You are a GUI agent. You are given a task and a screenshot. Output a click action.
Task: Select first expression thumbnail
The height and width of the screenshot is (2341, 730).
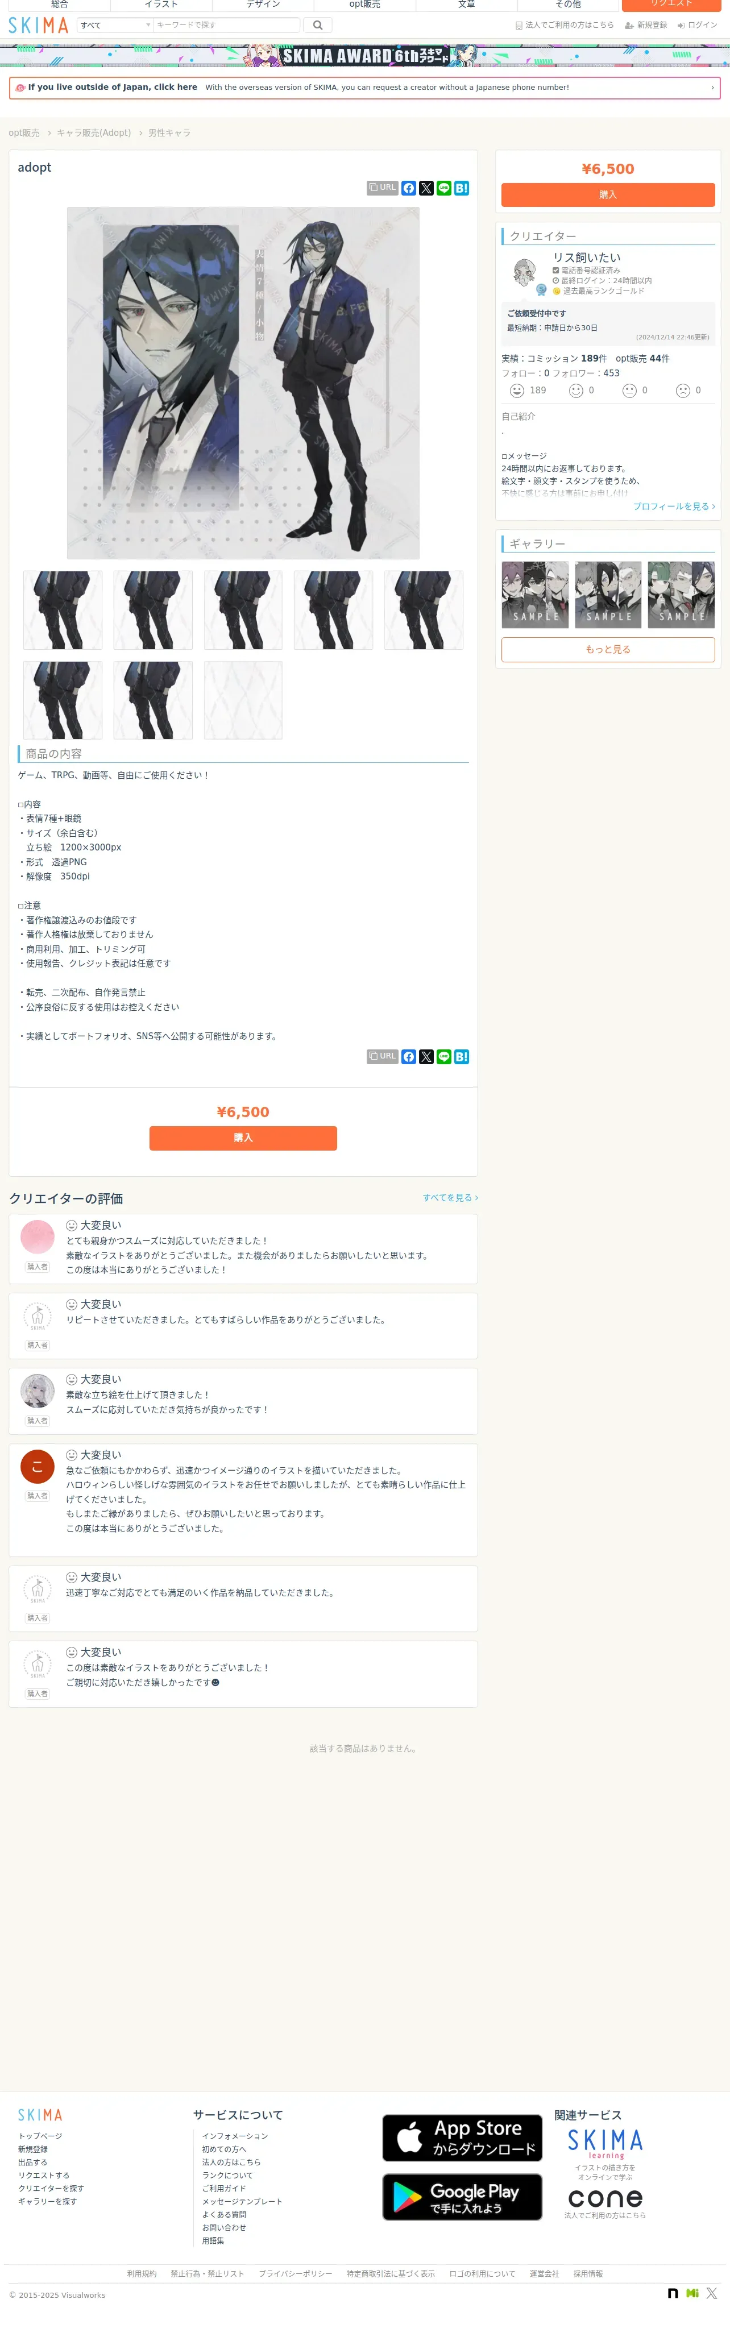tap(63, 611)
